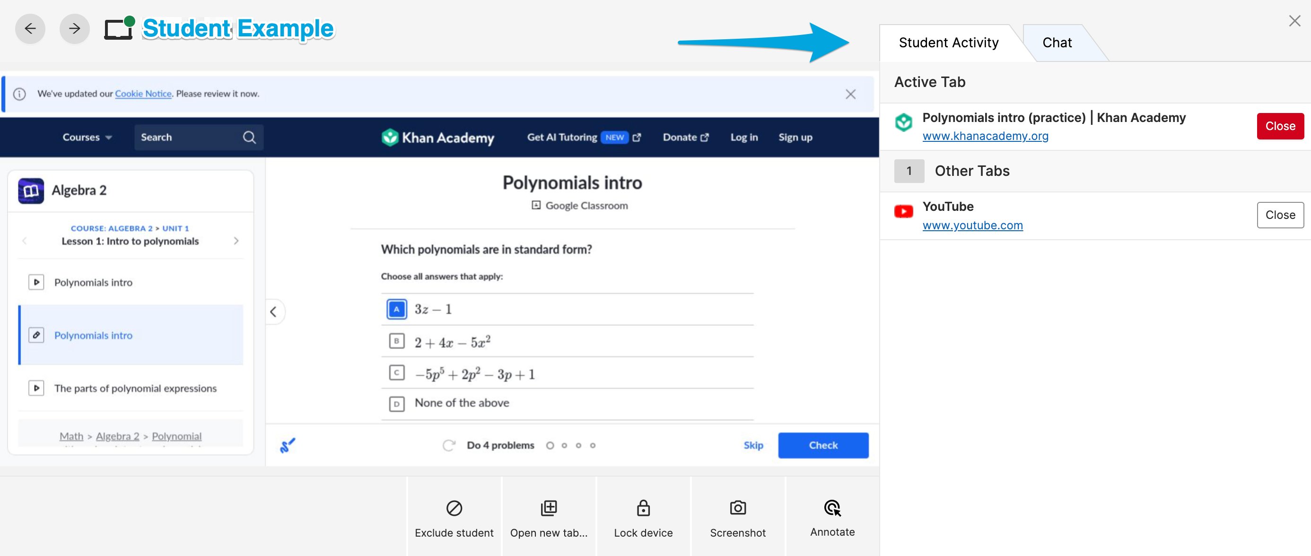Go back with the left arrow button
This screenshot has width=1311, height=556.
click(30, 28)
